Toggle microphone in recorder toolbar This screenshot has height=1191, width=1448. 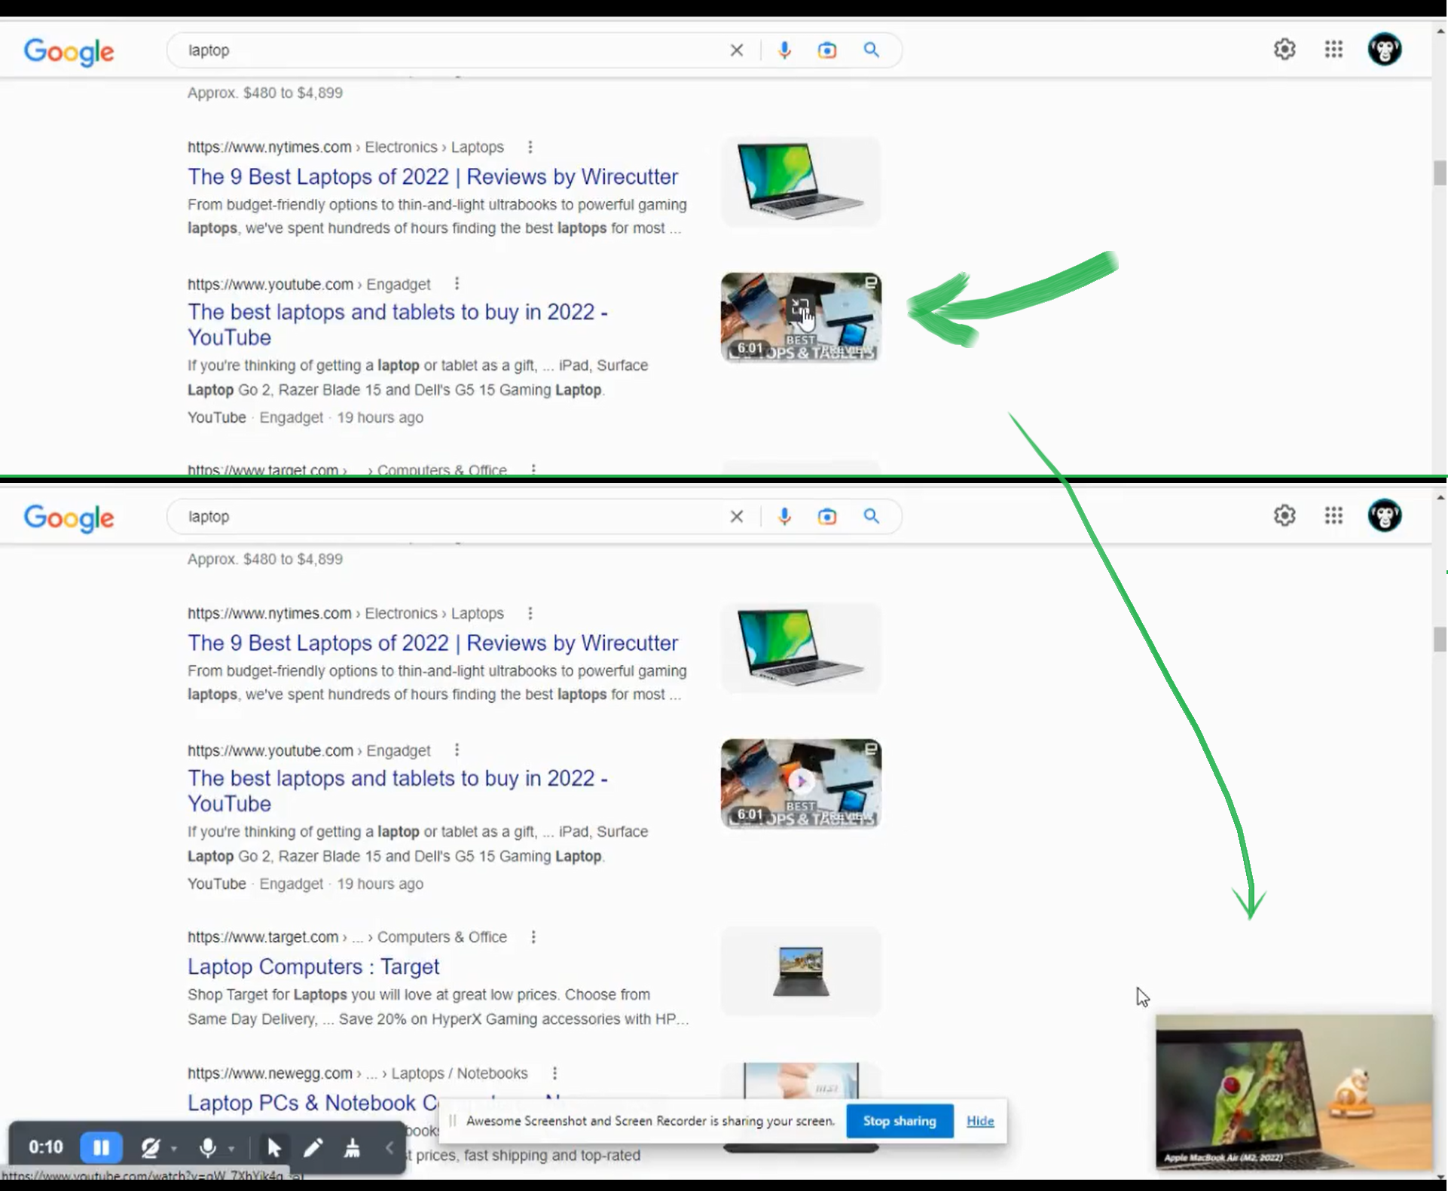207,1147
